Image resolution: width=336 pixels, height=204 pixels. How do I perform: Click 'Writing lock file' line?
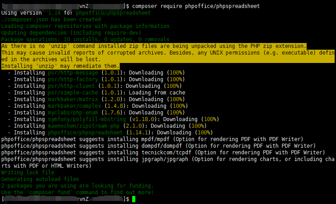(28, 172)
